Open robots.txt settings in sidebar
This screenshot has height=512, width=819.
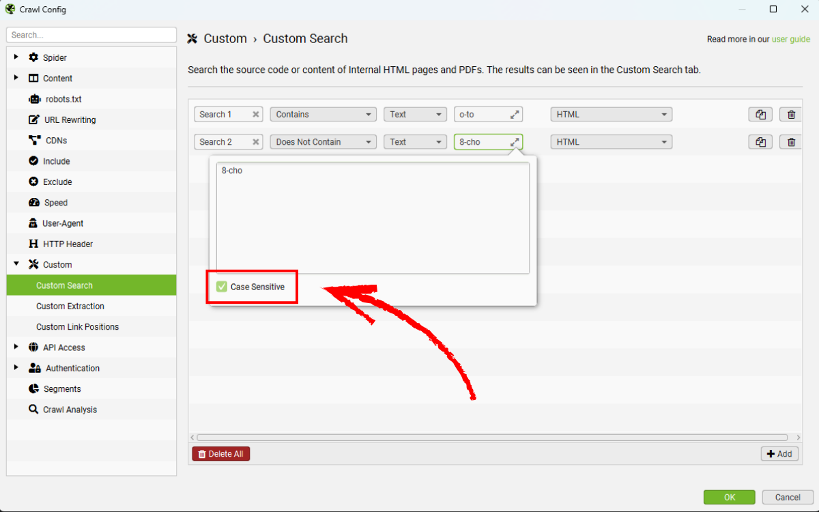pyautogui.click(x=63, y=99)
